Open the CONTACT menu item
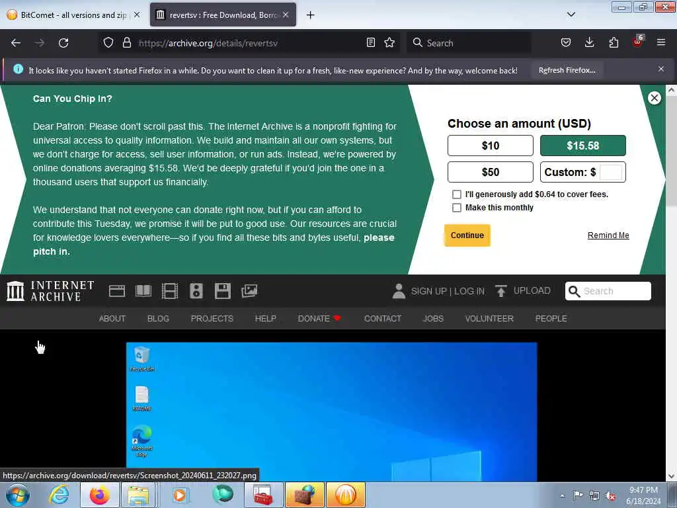 (383, 318)
